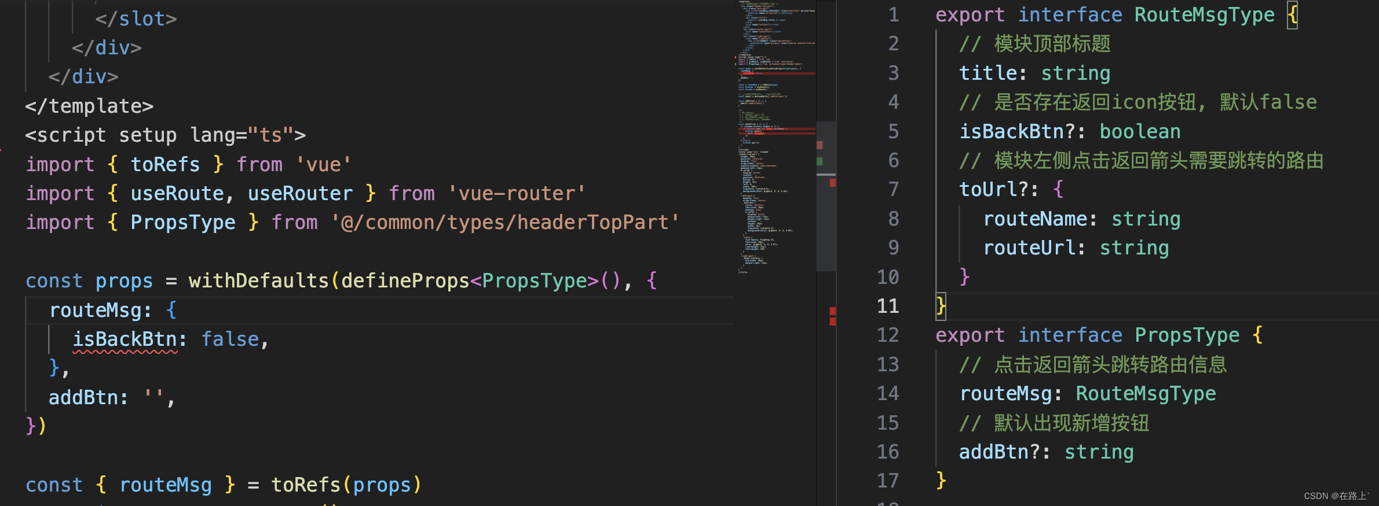Click the PropsType import identifier
The width and height of the screenshot is (1379, 506).
pos(183,223)
